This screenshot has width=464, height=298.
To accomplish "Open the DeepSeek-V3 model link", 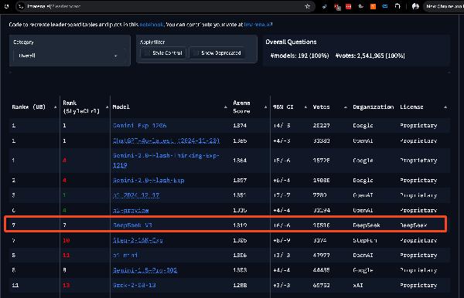I will (132, 225).
